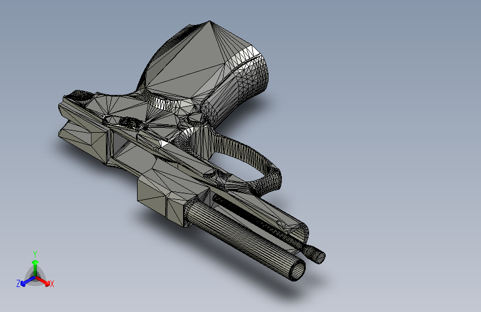Viewport: 481px width, 312px height.
Task: Click the red X axis of the triad
Action: [x=43, y=281]
